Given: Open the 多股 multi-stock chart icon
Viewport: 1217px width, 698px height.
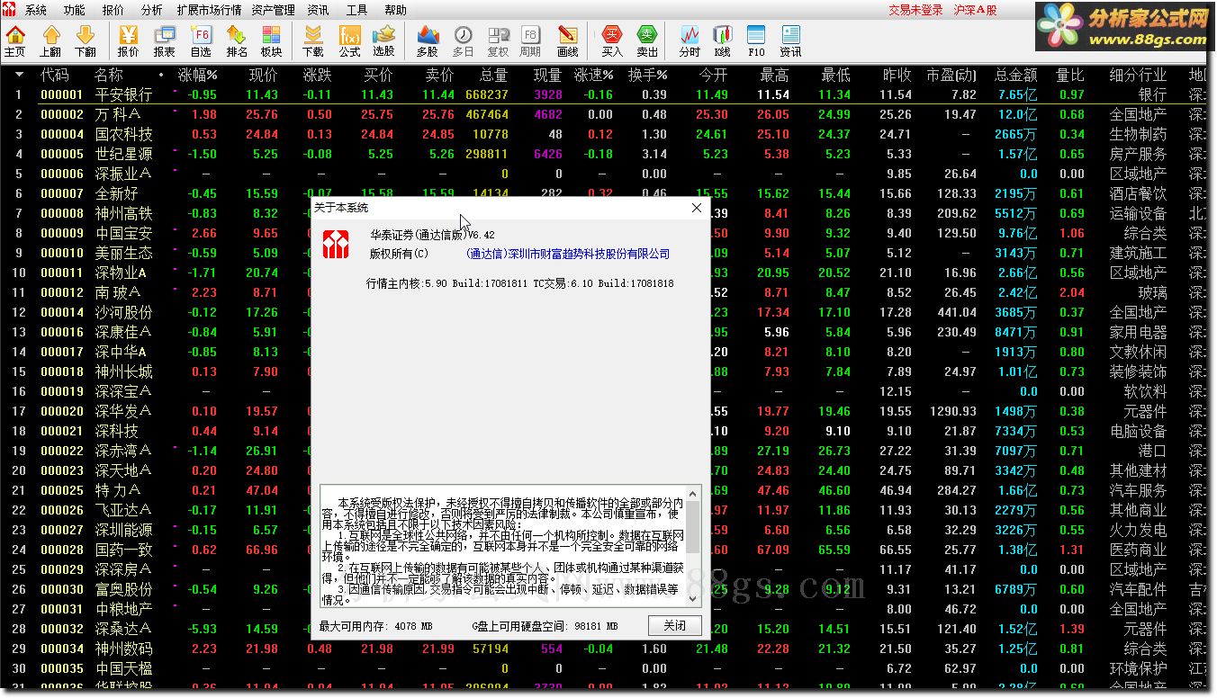Looking at the screenshot, I should pyautogui.click(x=428, y=41).
